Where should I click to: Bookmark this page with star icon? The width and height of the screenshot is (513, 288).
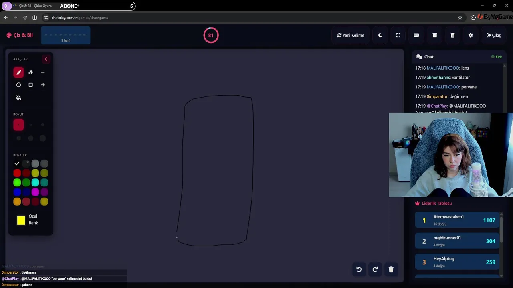click(x=460, y=18)
